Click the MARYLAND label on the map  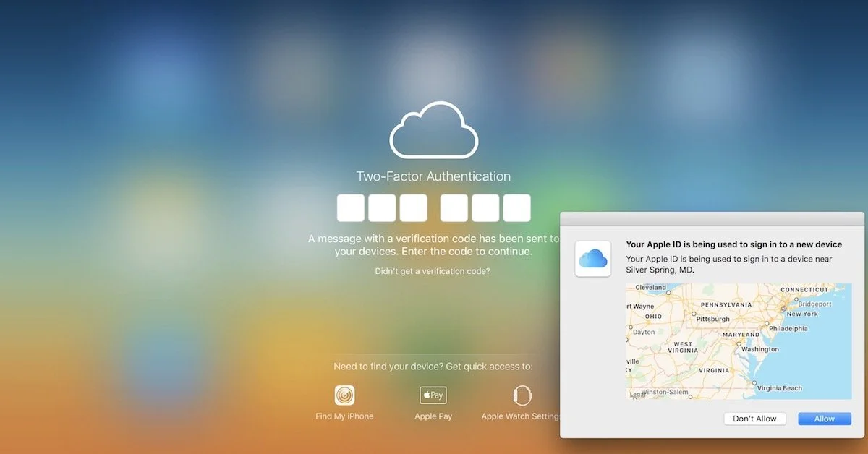741,335
